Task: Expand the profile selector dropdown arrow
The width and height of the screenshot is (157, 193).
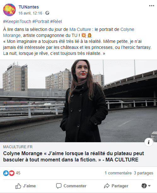Action: 149,186
